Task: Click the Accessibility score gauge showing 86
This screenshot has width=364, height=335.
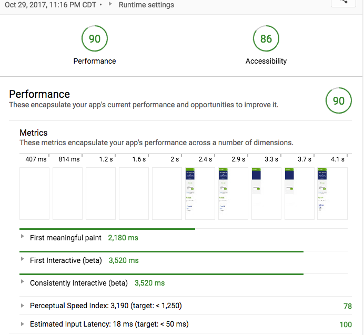Action: pyautogui.click(x=266, y=38)
